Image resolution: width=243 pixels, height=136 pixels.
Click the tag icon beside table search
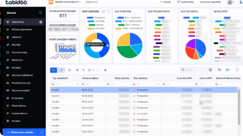219,70
